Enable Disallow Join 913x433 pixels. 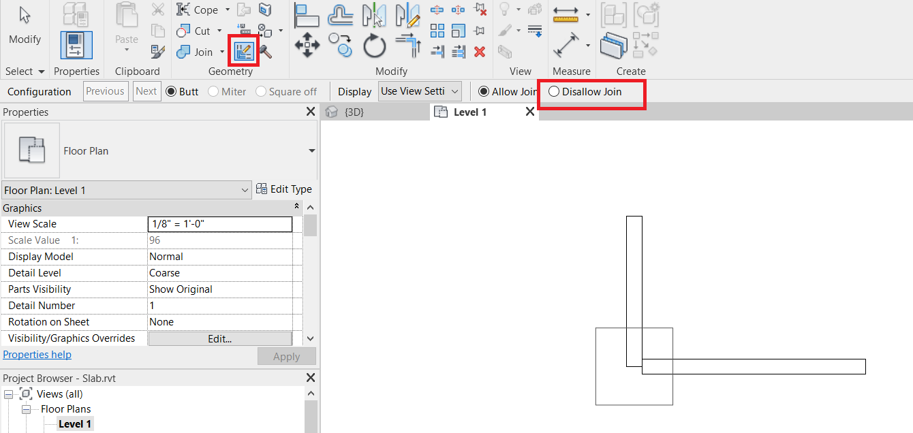[x=555, y=91]
